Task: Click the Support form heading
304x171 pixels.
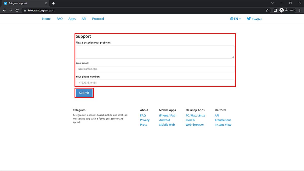Action: pyautogui.click(x=83, y=36)
